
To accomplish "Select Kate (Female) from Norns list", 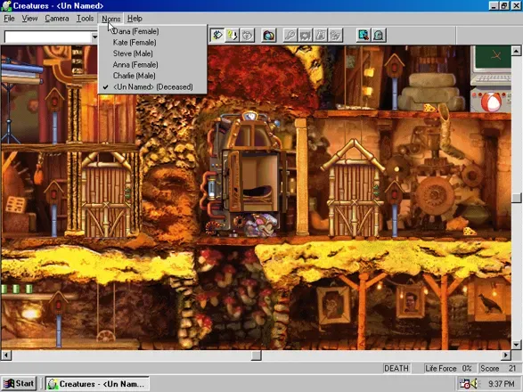I will [152, 43].
